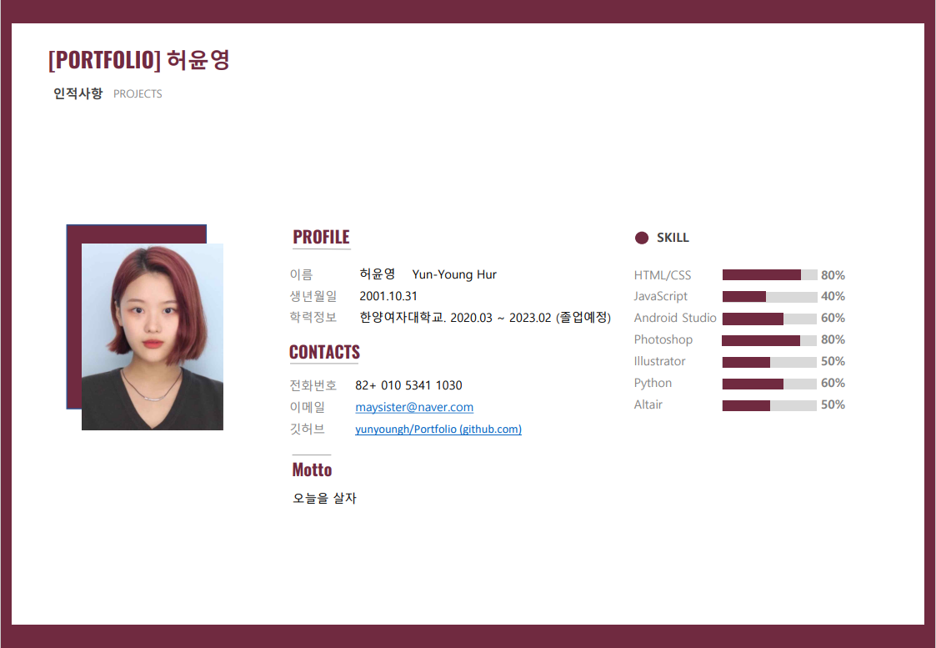
Task: Switch to the PROJECTS tab
Action: (138, 93)
